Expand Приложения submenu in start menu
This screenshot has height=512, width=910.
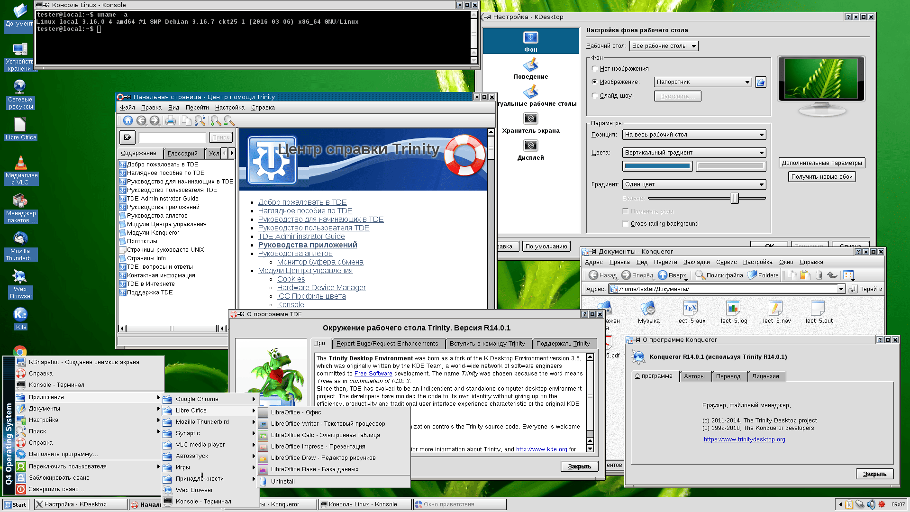coord(88,397)
